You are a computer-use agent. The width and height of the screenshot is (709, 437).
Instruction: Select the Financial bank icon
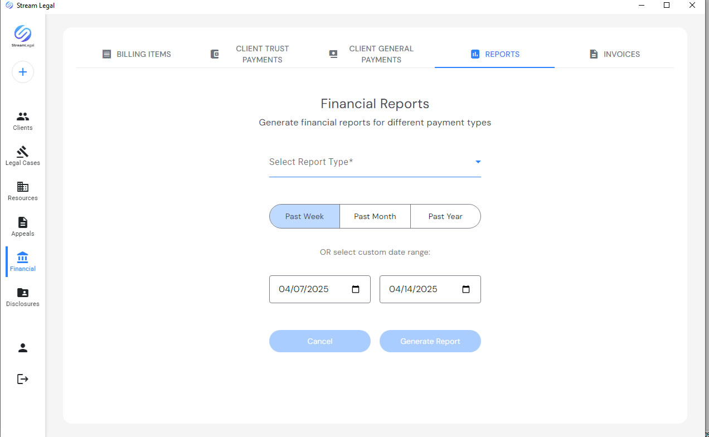click(x=23, y=258)
